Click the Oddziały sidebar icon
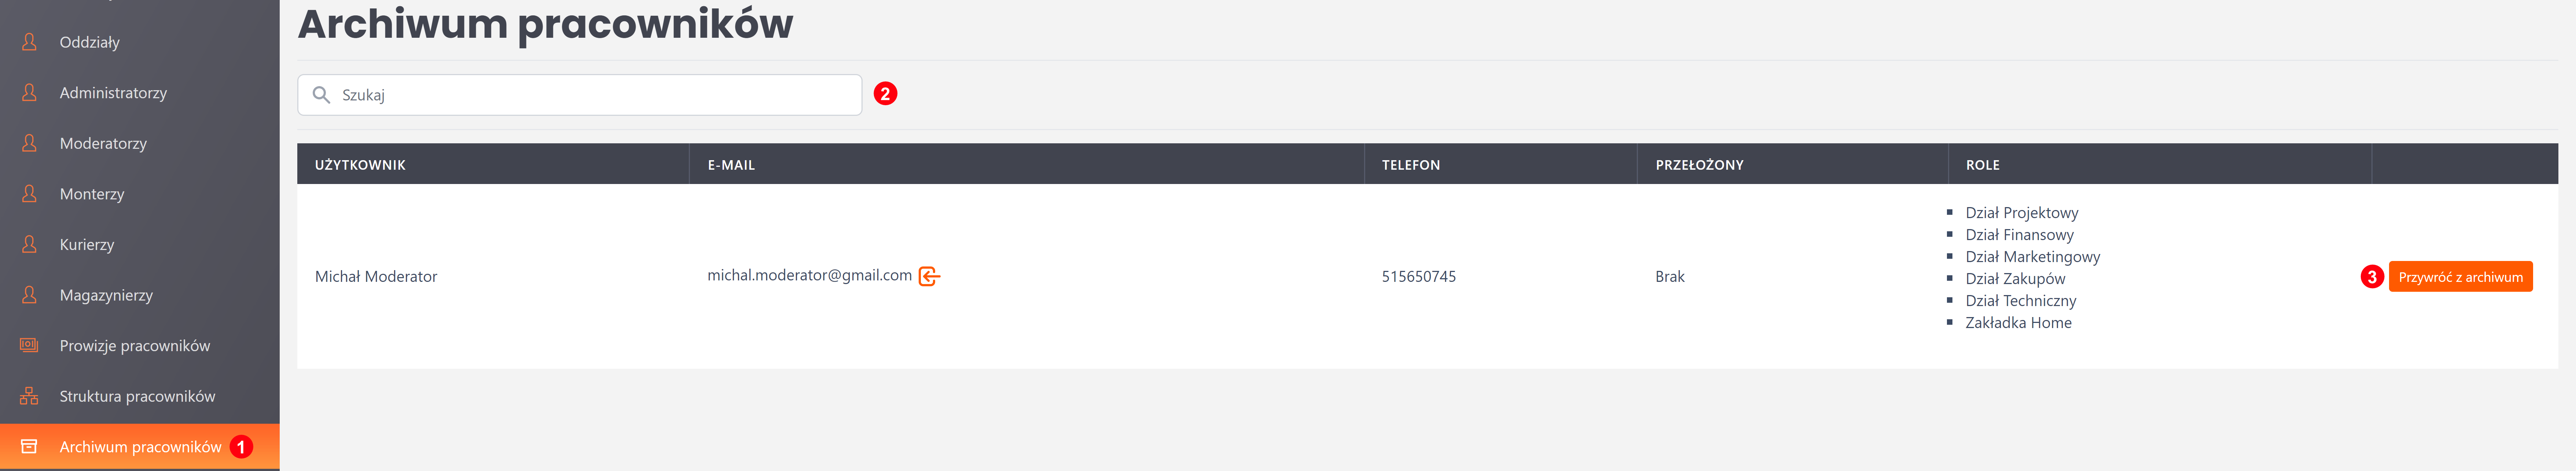This screenshot has height=471, width=2576. point(29,42)
